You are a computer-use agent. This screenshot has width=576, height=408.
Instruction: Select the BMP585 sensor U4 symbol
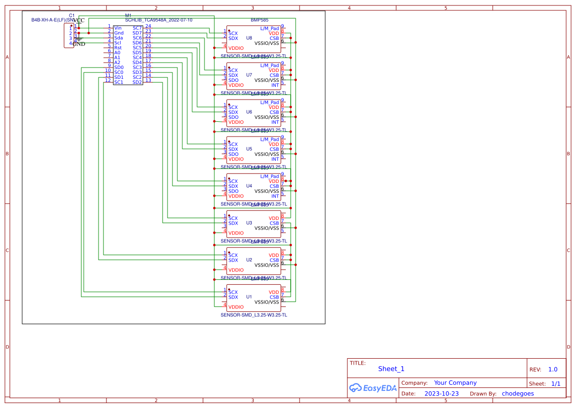click(253, 186)
